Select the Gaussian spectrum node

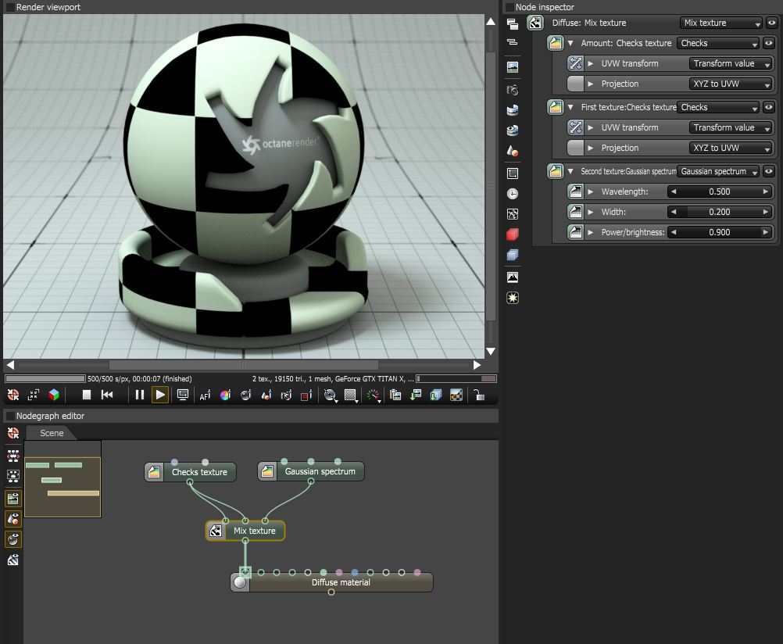pyautogui.click(x=320, y=472)
